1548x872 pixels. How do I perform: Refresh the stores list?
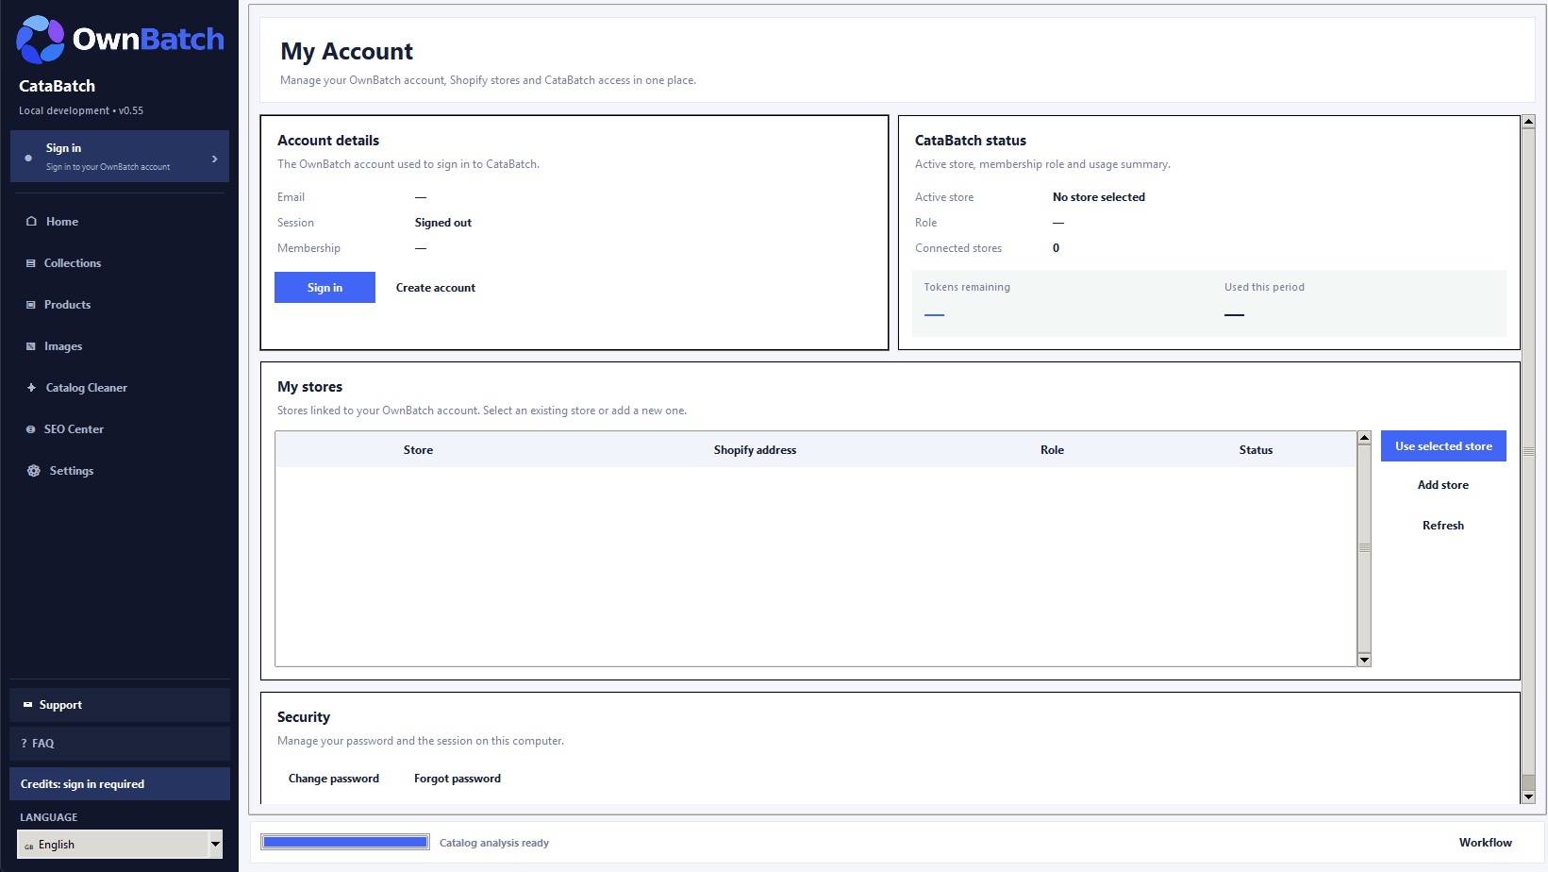click(x=1443, y=526)
